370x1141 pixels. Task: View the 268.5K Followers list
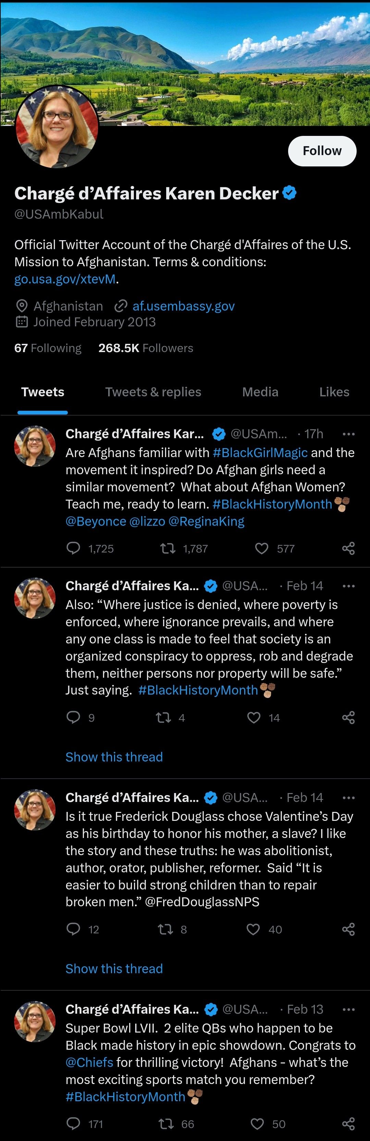coord(146,348)
